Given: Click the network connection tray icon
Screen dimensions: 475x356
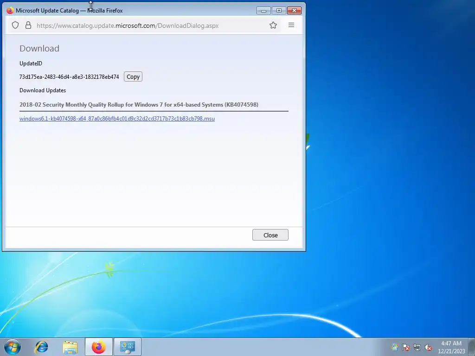Looking at the screenshot, I should [x=417, y=347].
